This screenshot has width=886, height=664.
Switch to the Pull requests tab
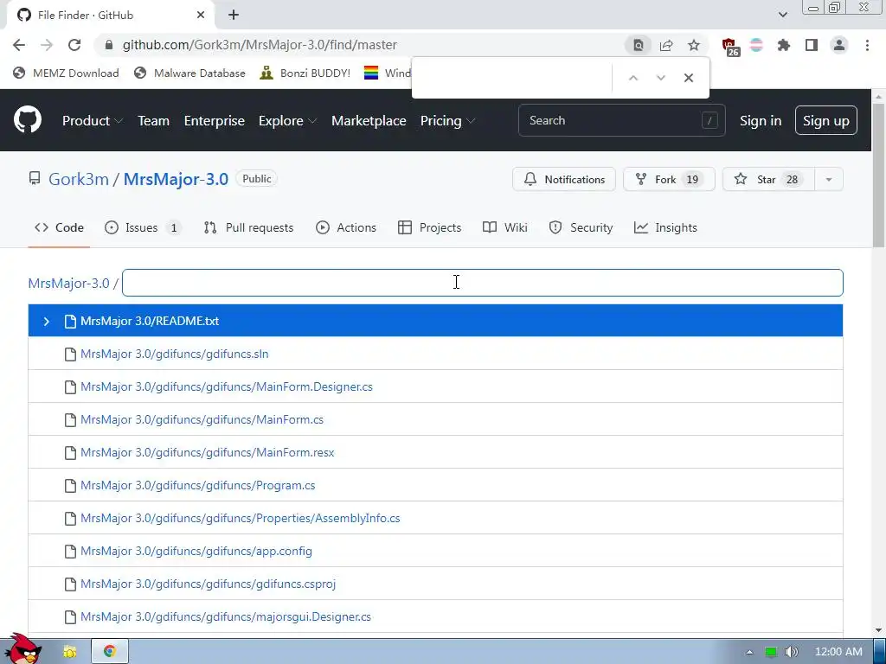click(249, 227)
